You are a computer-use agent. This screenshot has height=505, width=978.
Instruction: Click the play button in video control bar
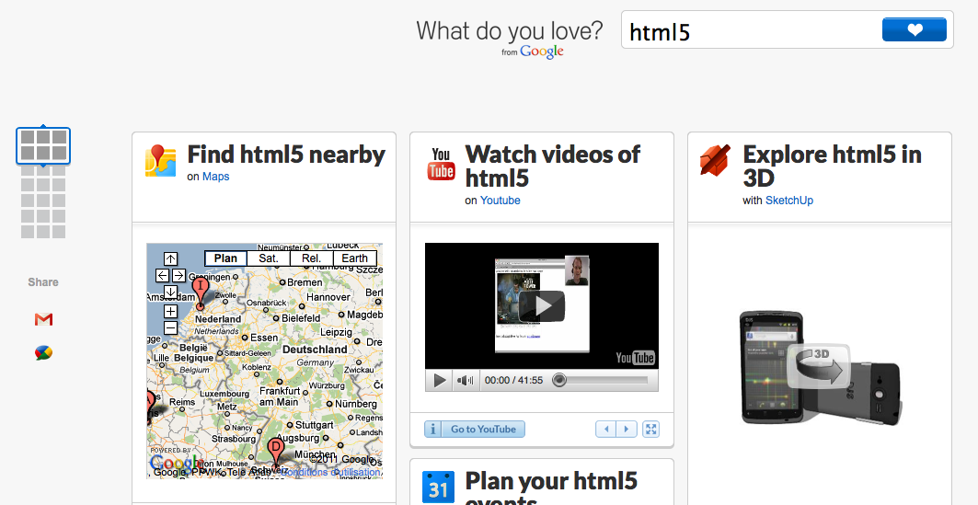440,380
